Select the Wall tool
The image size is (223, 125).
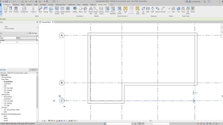[6, 10]
